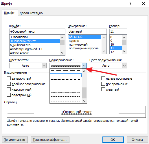
Task: Select полужирный курсив in the Начертание list
Action: 84,48
